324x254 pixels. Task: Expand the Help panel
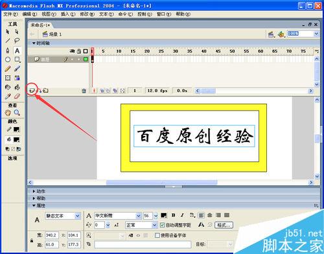(34, 198)
